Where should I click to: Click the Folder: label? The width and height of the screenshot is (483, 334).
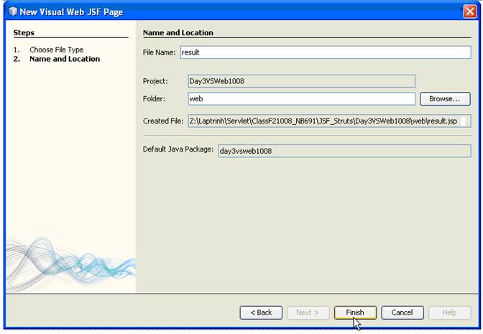pos(154,99)
